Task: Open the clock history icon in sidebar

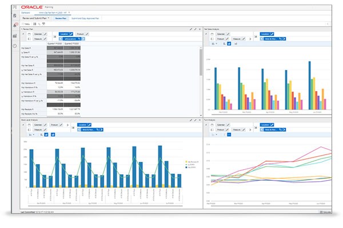Action: click(x=15, y=46)
